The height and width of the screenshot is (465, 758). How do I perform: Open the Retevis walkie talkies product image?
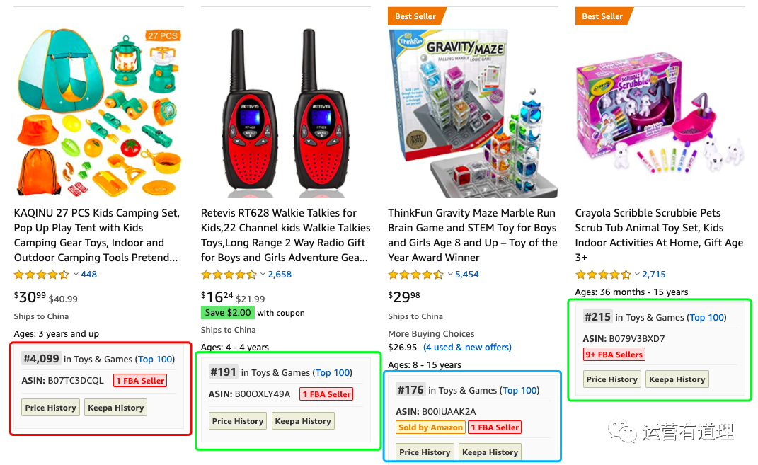pos(286,113)
